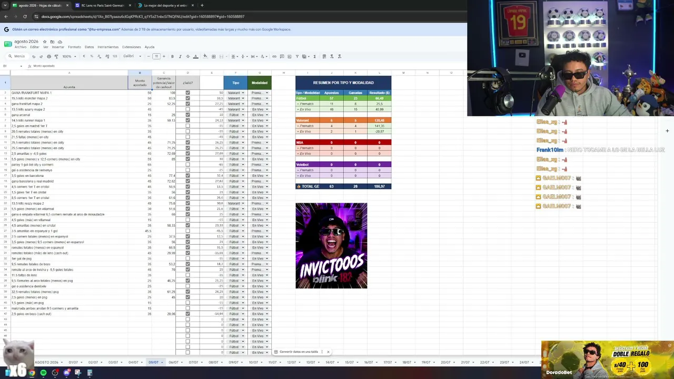Check the cloud save status icon
This screenshot has height=379, width=674.
point(60,42)
